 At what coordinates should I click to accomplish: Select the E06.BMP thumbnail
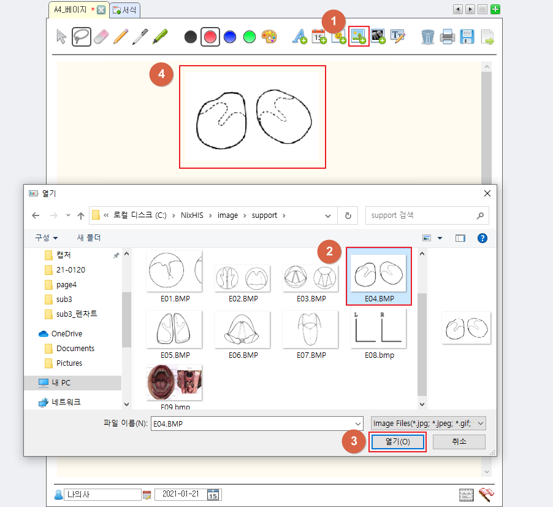tap(243, 335)
